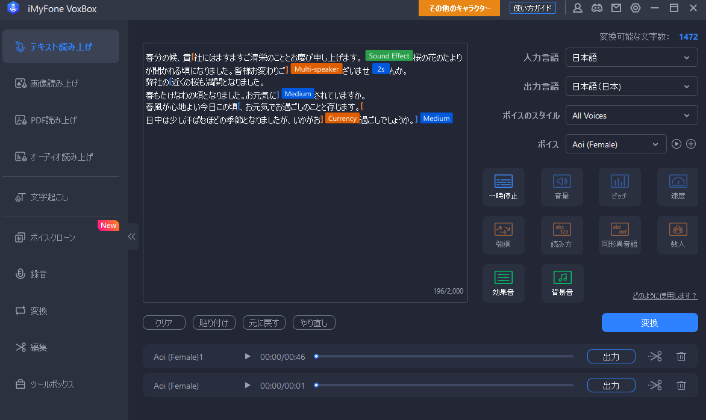Select the 速度 speed tool
Viewport: 706px width, 420px height.
pos(678,187)
